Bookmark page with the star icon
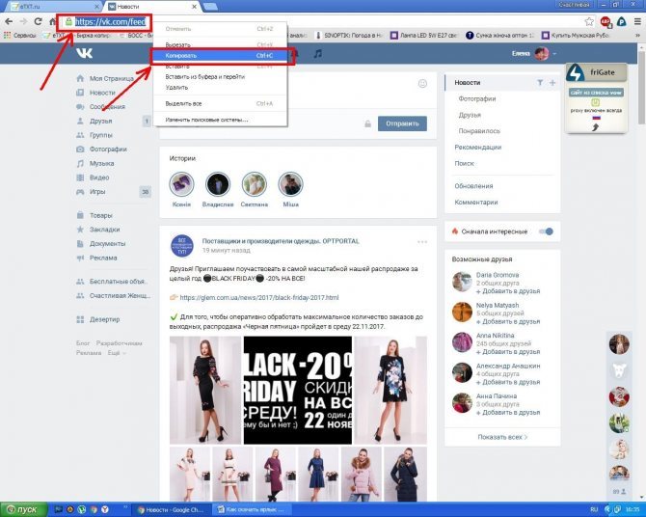Viewport: 646px width, 517px height. pyautogui.click(x=589, y=21)
